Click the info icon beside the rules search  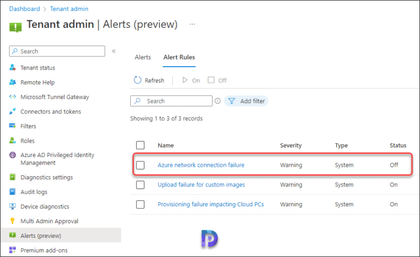click(218, 101)
